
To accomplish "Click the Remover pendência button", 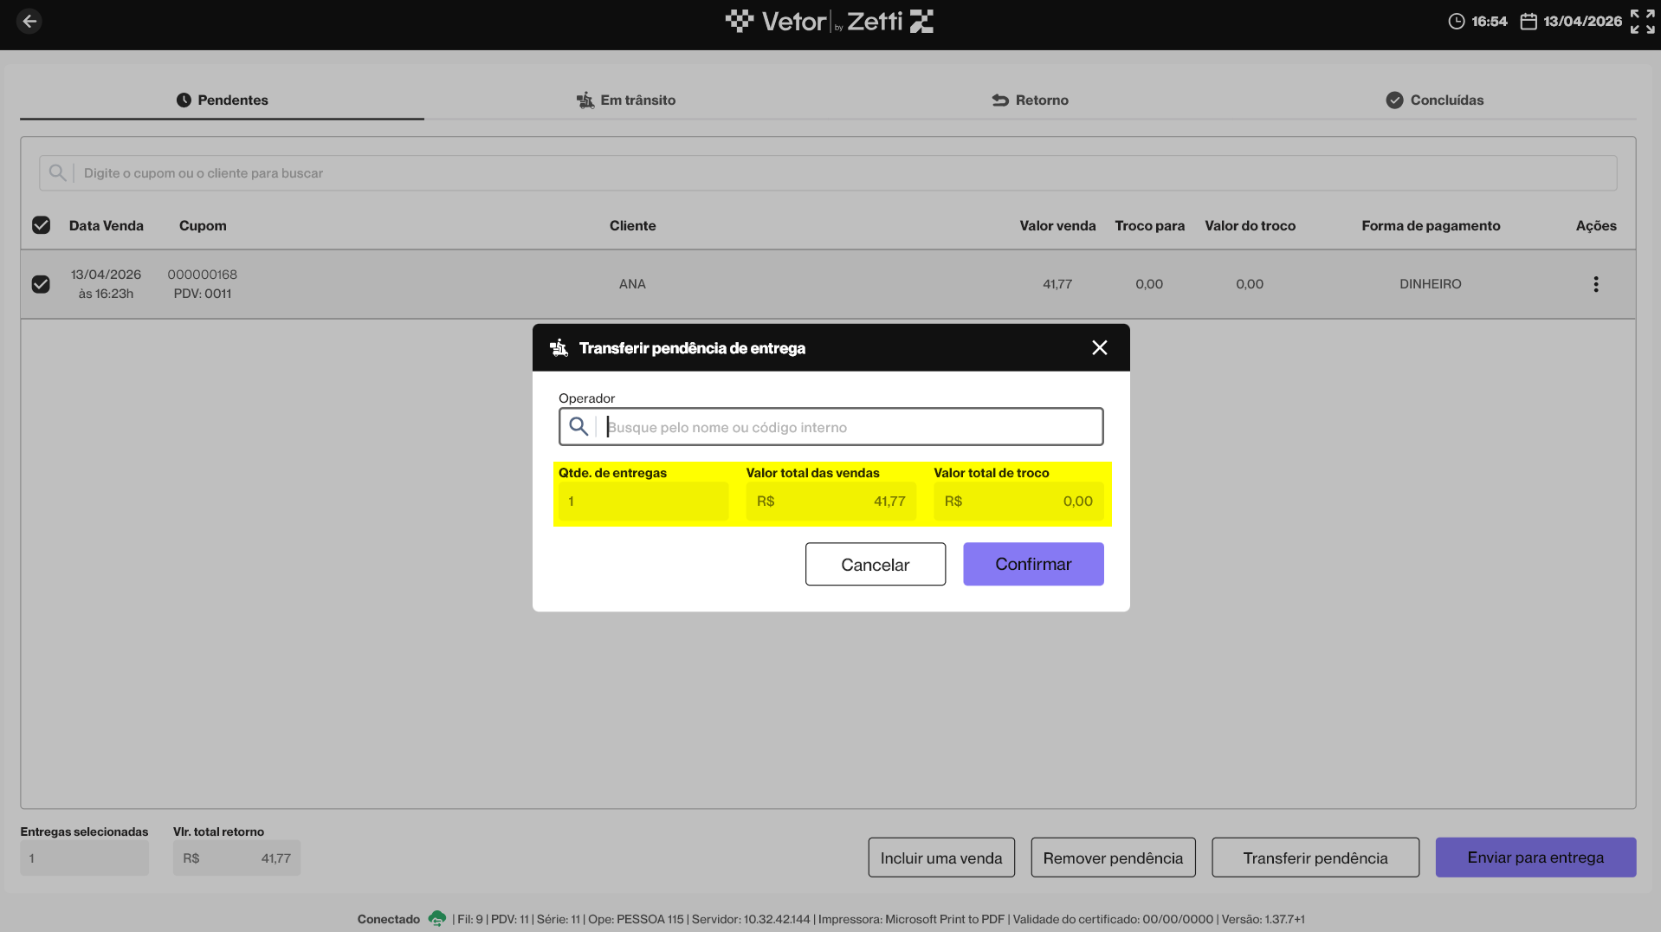I will coord(1113,857).
